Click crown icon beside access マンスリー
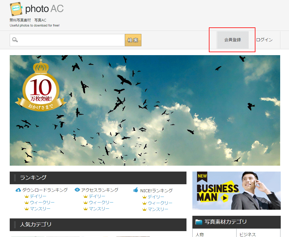 tap(85, 209)
